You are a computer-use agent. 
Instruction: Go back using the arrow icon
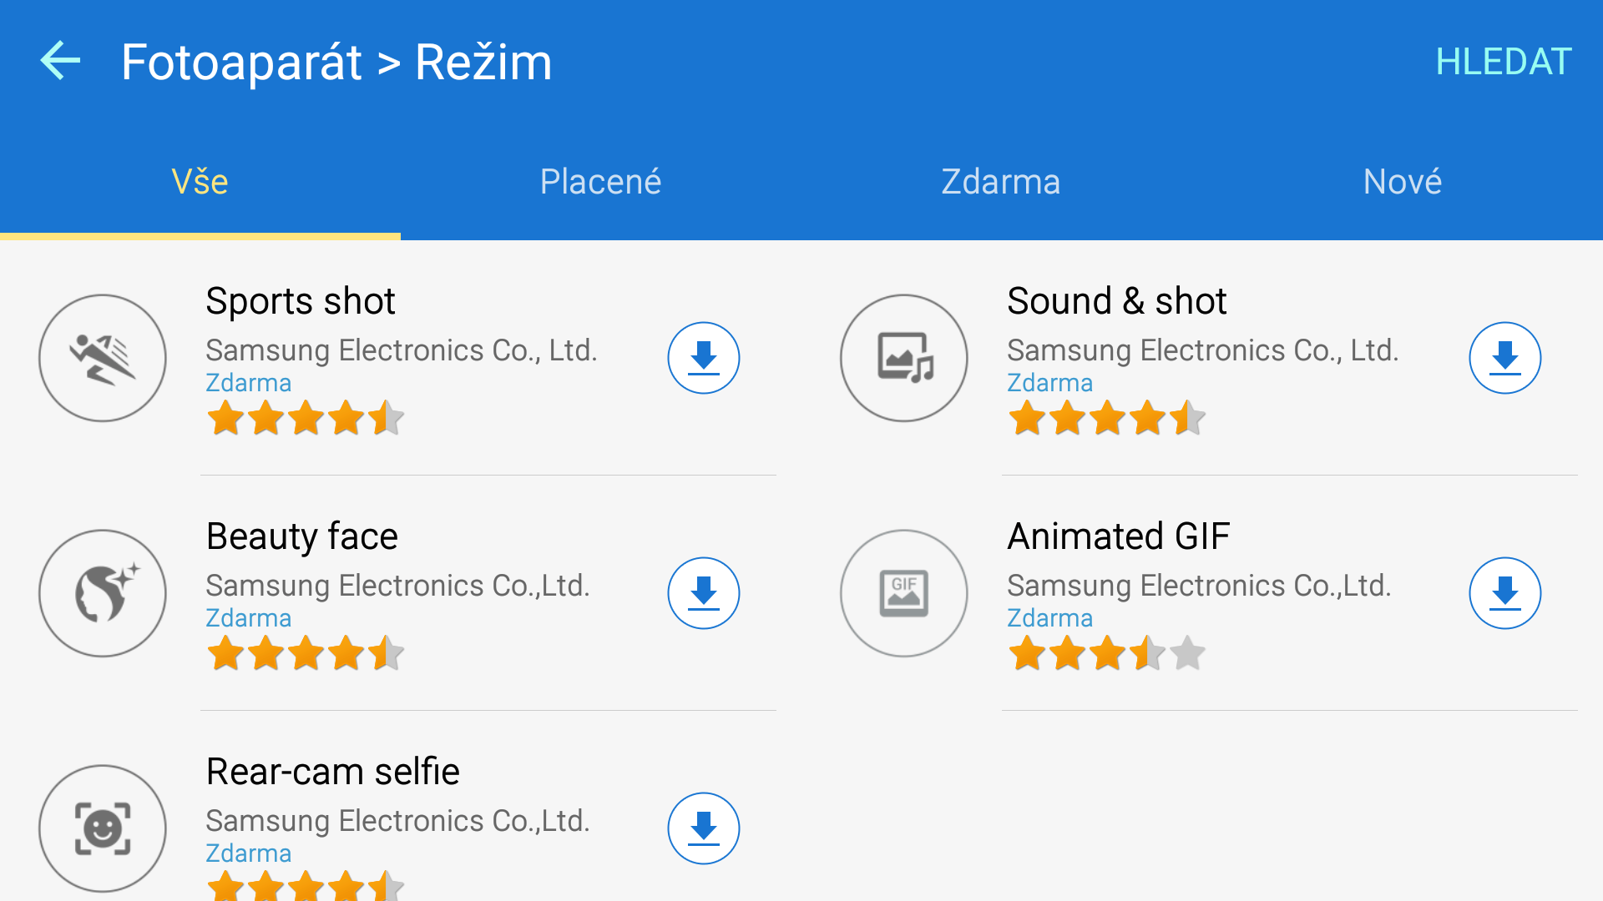coord(60,61)
